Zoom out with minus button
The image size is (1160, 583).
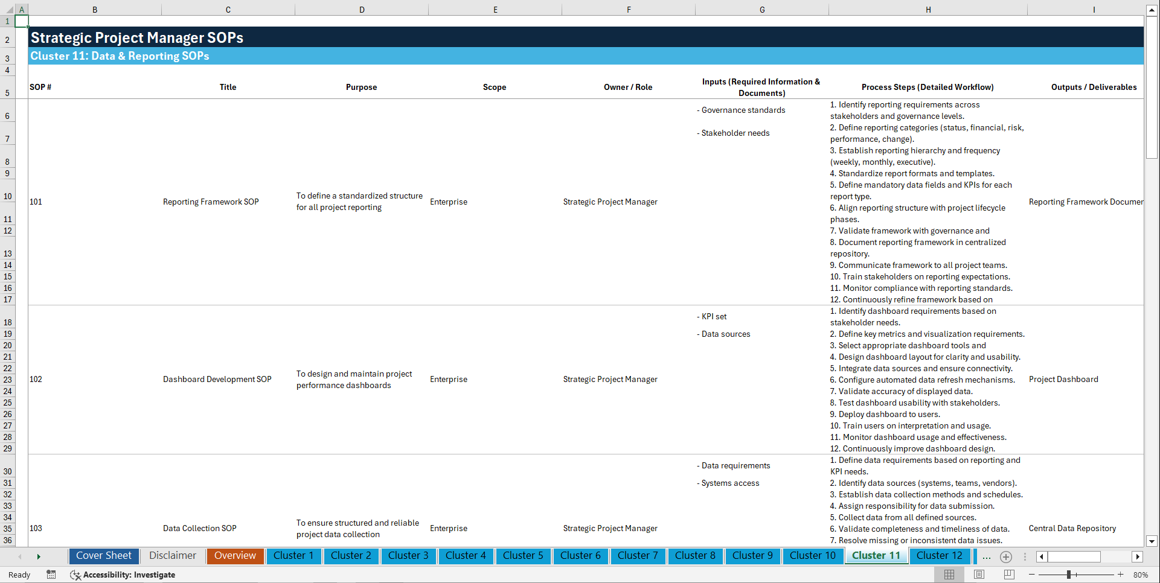point(1032,575)
